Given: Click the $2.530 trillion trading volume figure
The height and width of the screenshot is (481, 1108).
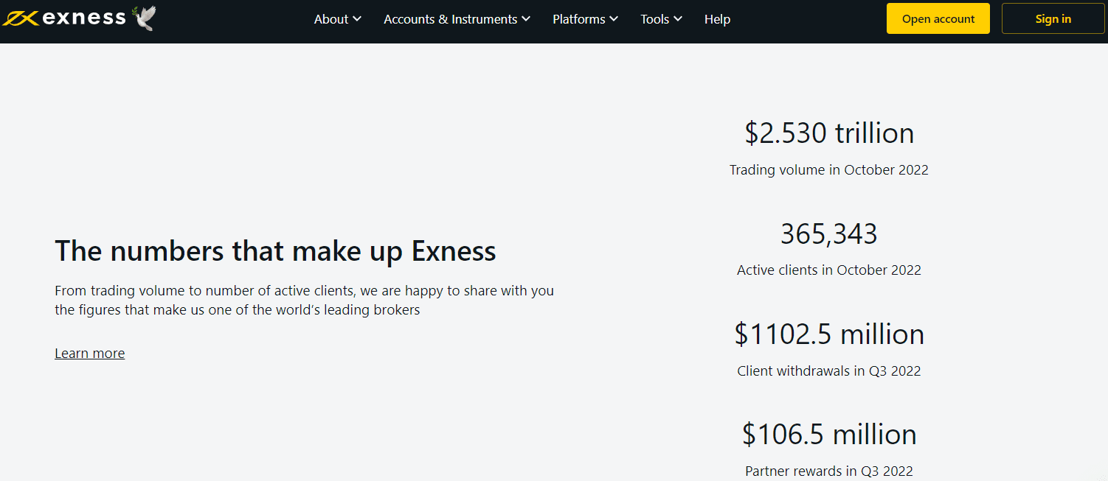Looking at the screenshot, I should pyautogui.click(x=828, y=133).
